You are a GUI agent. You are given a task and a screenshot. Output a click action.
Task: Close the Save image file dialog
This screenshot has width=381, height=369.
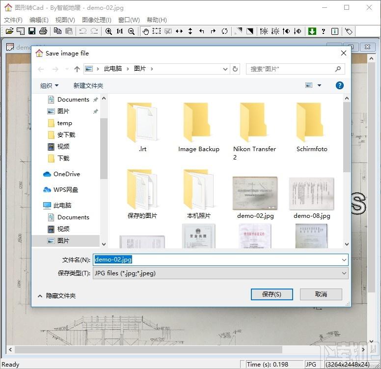(344, 53)
